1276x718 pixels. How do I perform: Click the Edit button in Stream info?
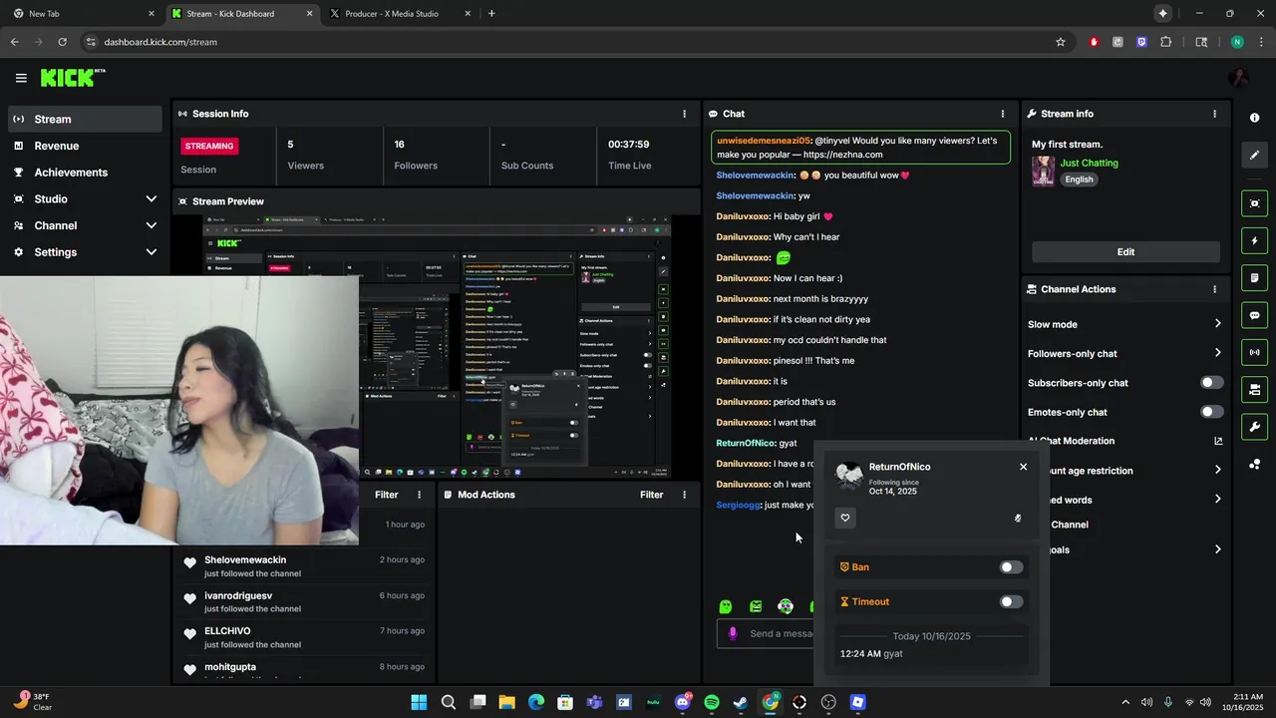1125,252
